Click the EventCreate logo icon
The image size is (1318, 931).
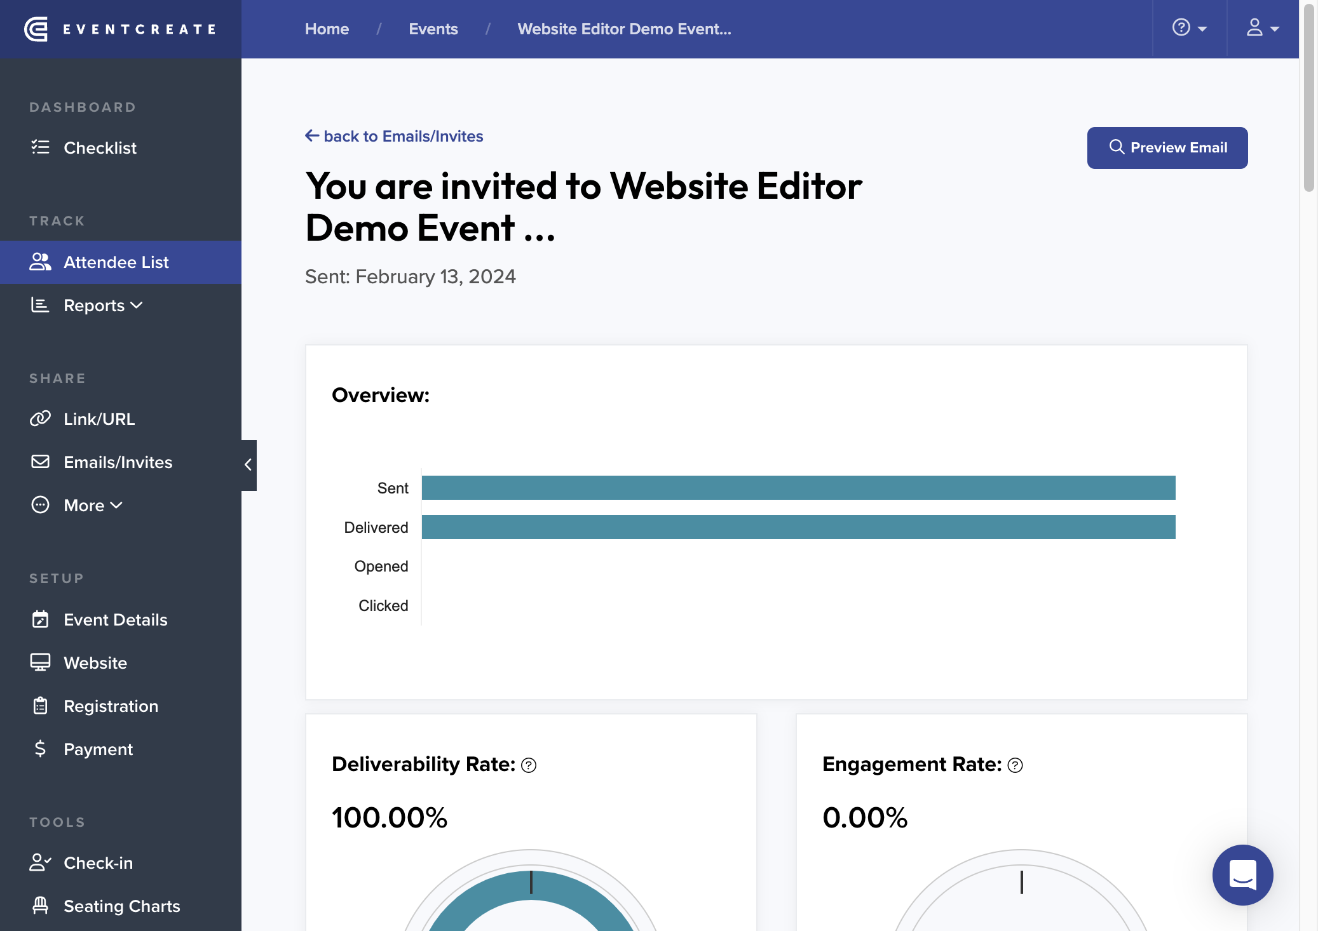(36, 29)
